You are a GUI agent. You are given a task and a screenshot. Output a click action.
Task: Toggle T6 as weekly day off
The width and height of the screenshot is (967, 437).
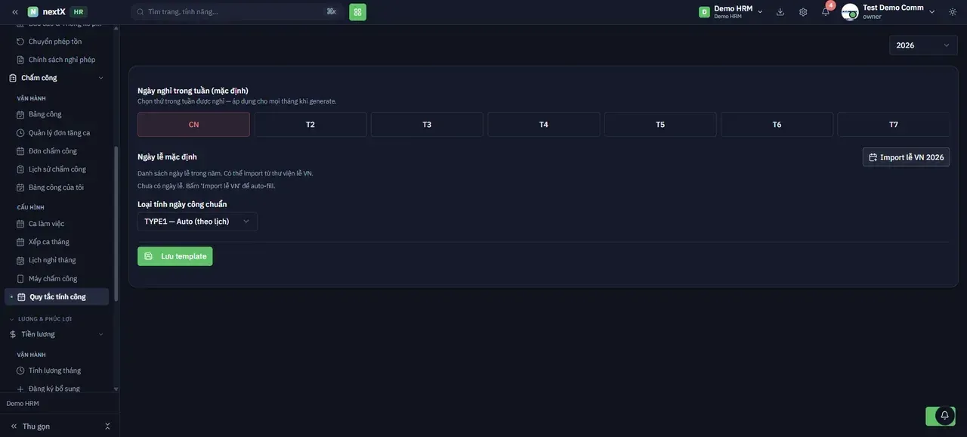click(x=777, y=125)
